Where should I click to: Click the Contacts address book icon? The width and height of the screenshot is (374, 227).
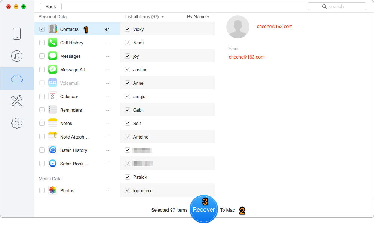53,29
